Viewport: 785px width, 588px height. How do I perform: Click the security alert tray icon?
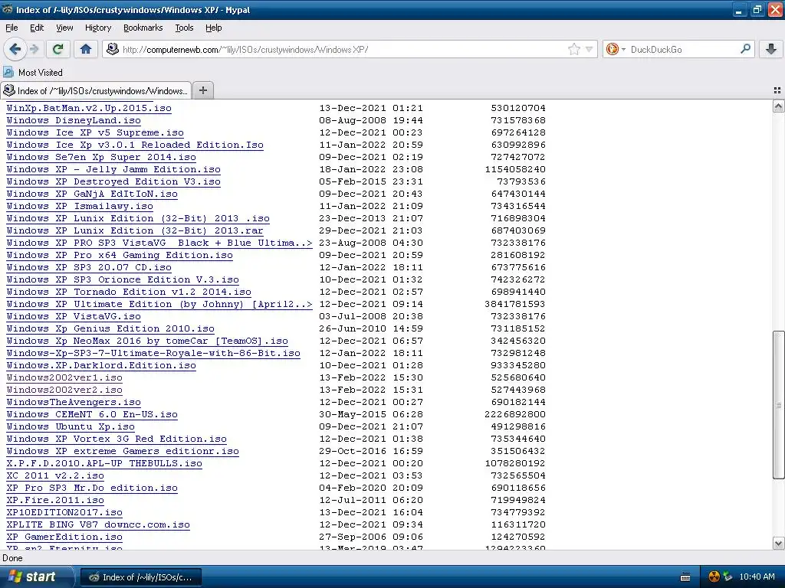[714, 577]
